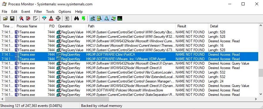This screenshot has height=109, width=263.
Task: Click the registry icon in the WindowsStore row
Action: (59, 90)
